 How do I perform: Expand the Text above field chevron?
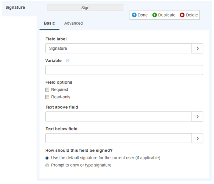click(x=197, y=116)
